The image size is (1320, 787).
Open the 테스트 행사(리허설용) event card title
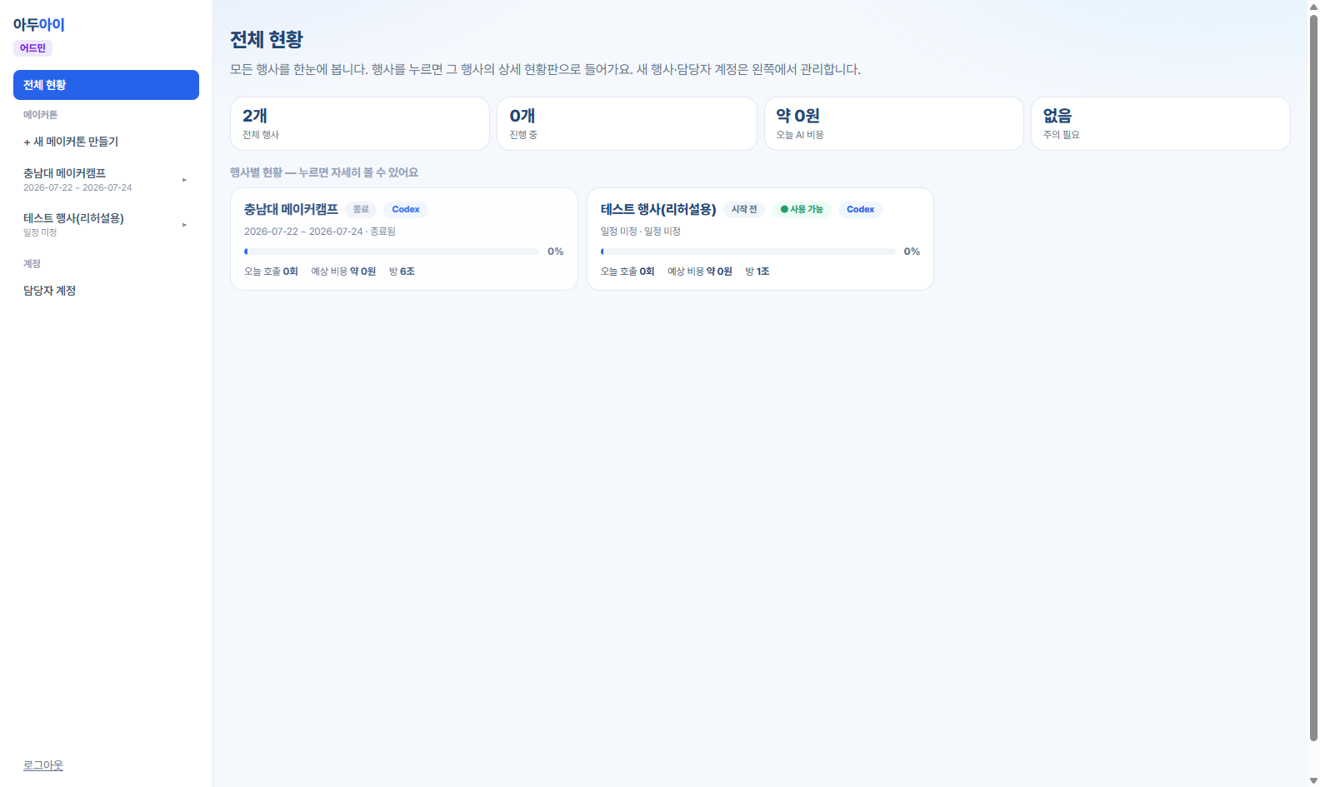click(x=658, y=209)
